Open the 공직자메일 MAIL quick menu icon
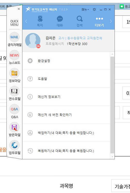Image resolution: width=130 pixels, height=193 pixels. click(x=14, y=37)
